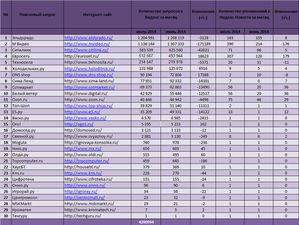Open the holodilnik.ru link
Image resolution: width=299 pixels, height=225 pixels.
tap(90, 69)
